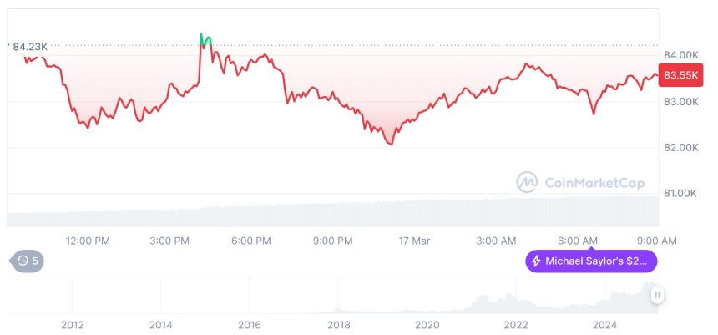The width and height of the screenshot is (718, 335).
Task: Click the 82.00K price axis label
Action: (680, 147)
